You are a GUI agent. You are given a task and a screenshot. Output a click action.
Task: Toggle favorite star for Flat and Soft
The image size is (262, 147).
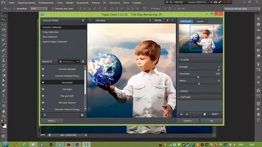click(x=43, y=96)
